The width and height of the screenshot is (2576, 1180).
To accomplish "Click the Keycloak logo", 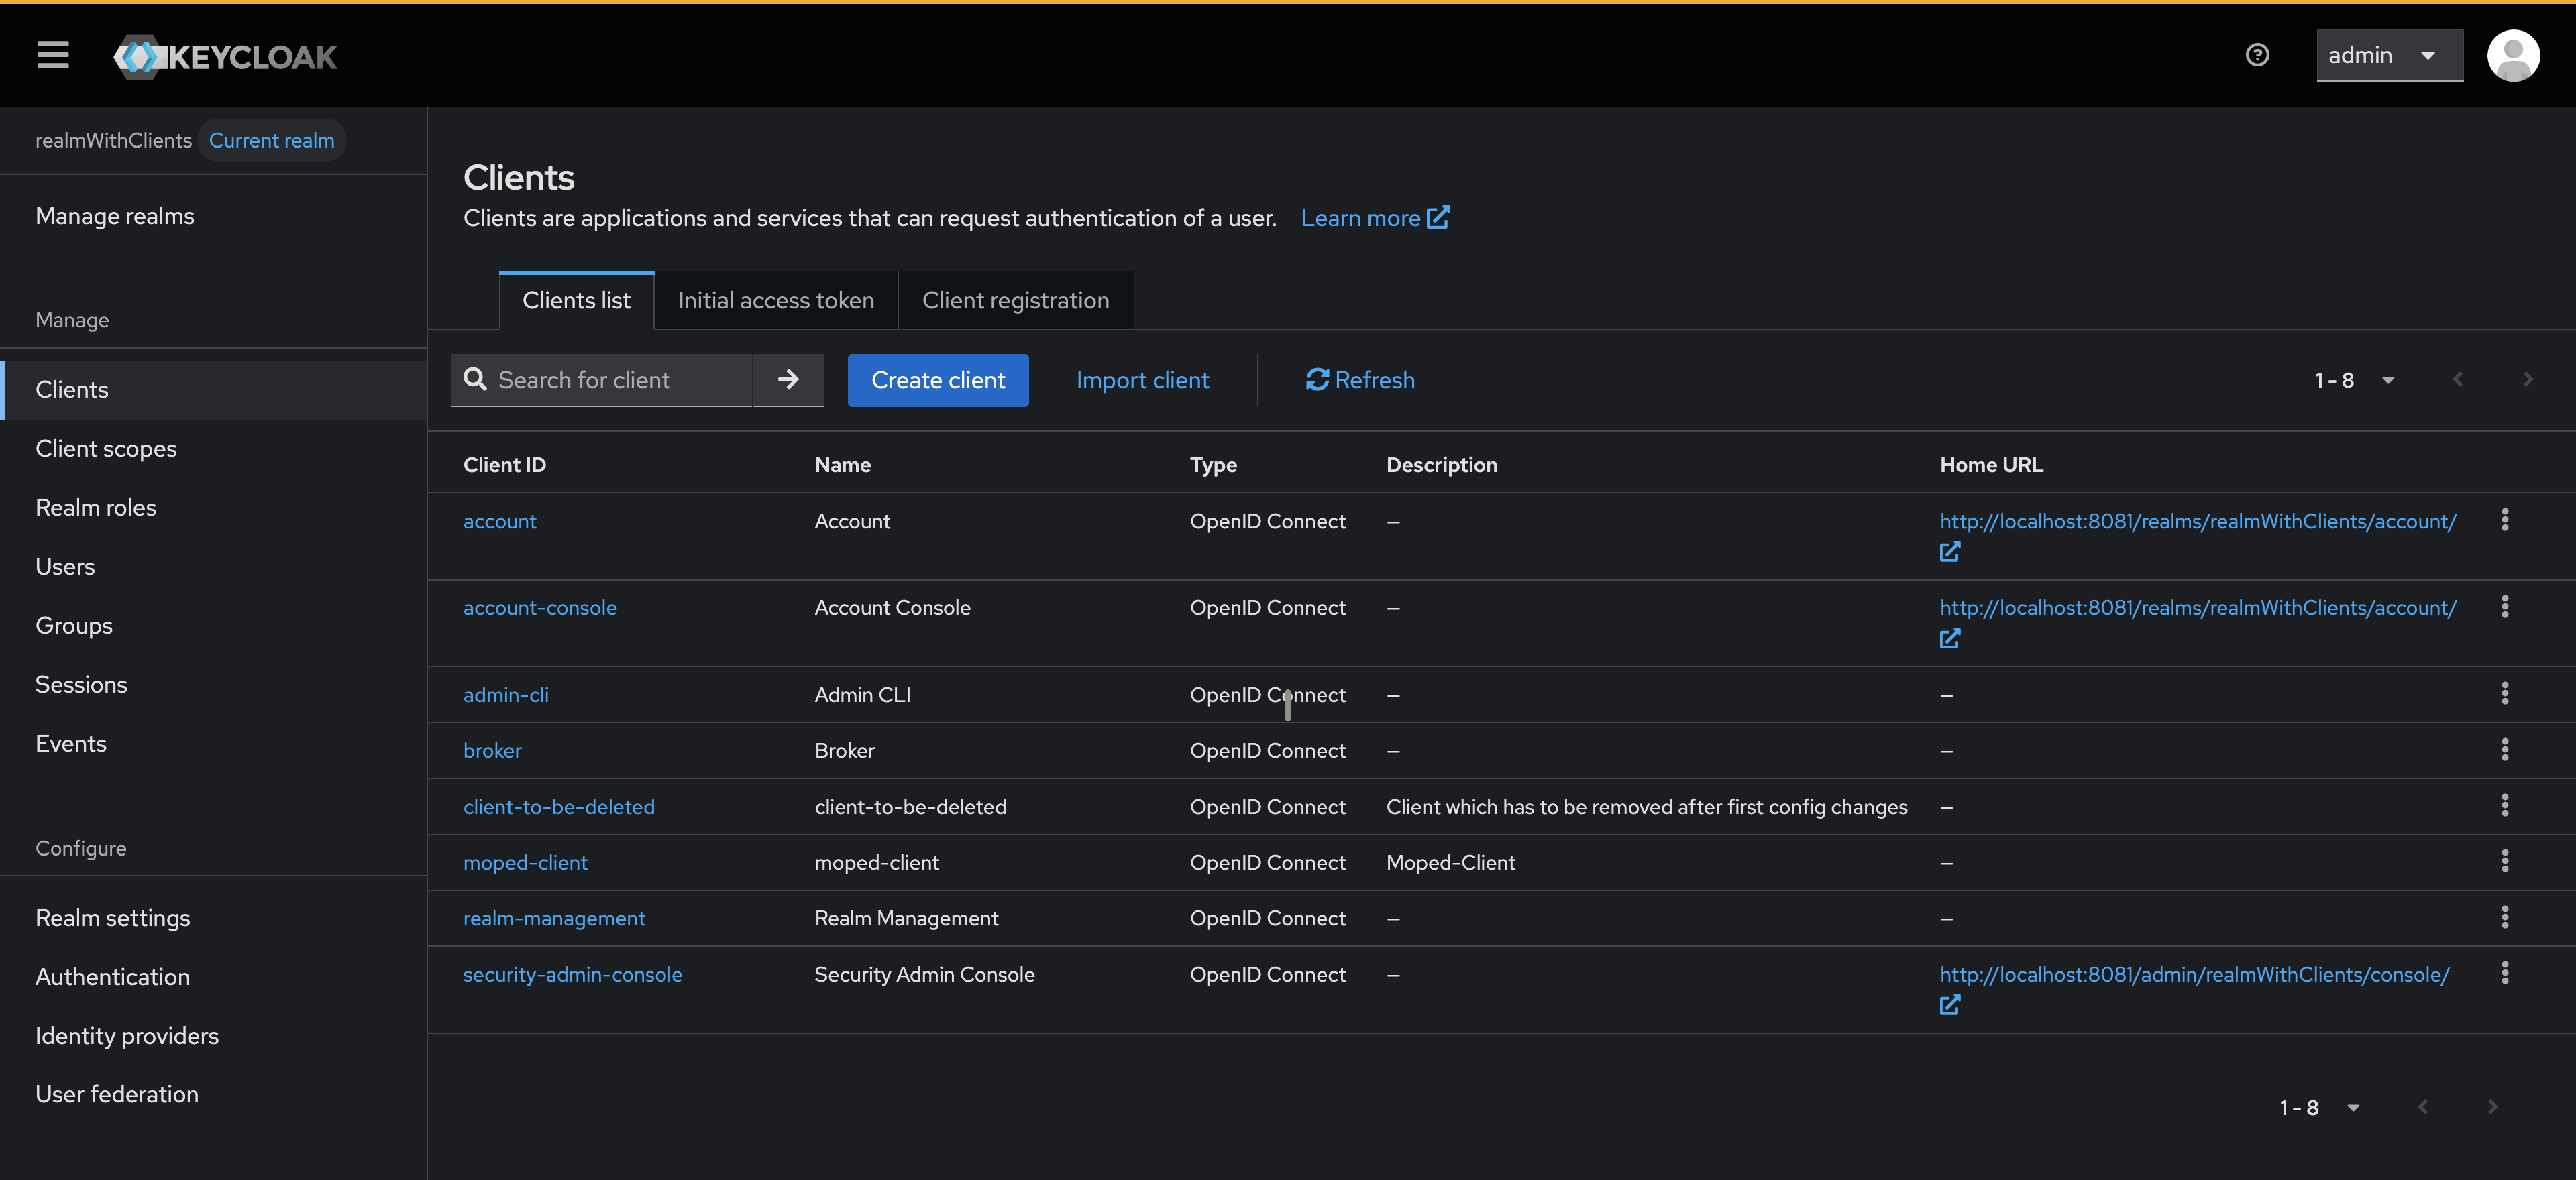I will pos(226,57).
